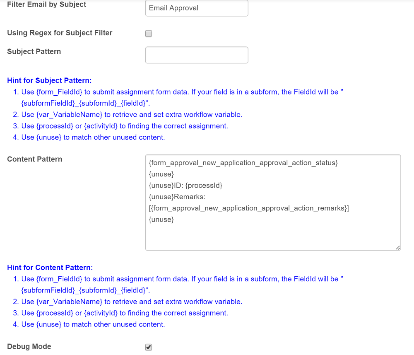Screen dimensions: 414x355
Task: Click the "Filter Email by Subject" label
Action: click(x=47, y=5)
